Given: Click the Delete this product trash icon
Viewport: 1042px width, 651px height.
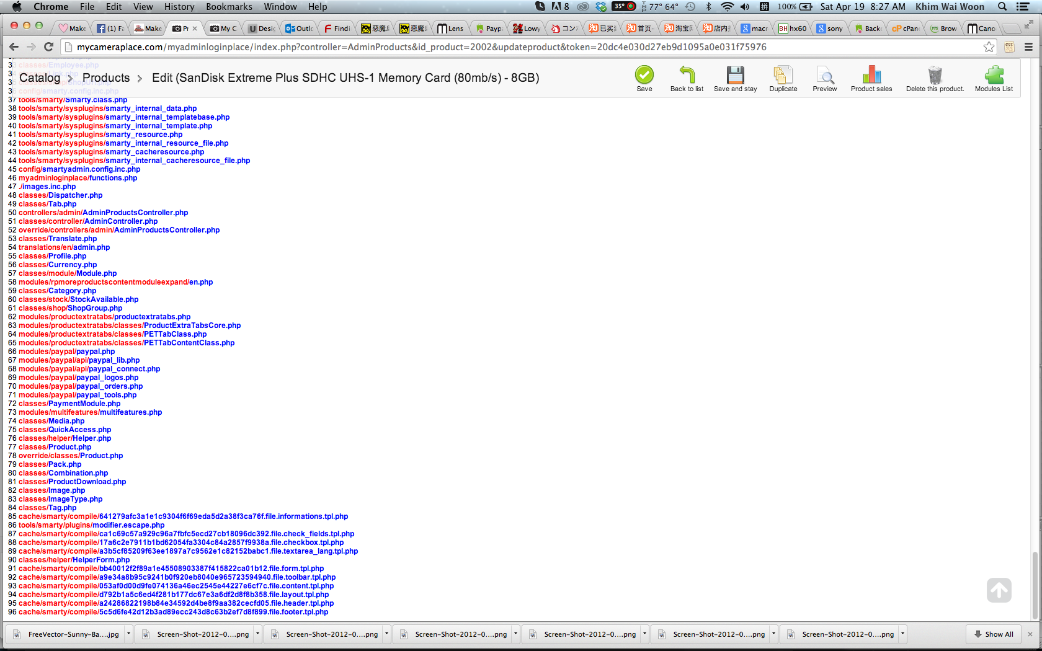Looking at the screenshot, I should [x=935, y=75].
